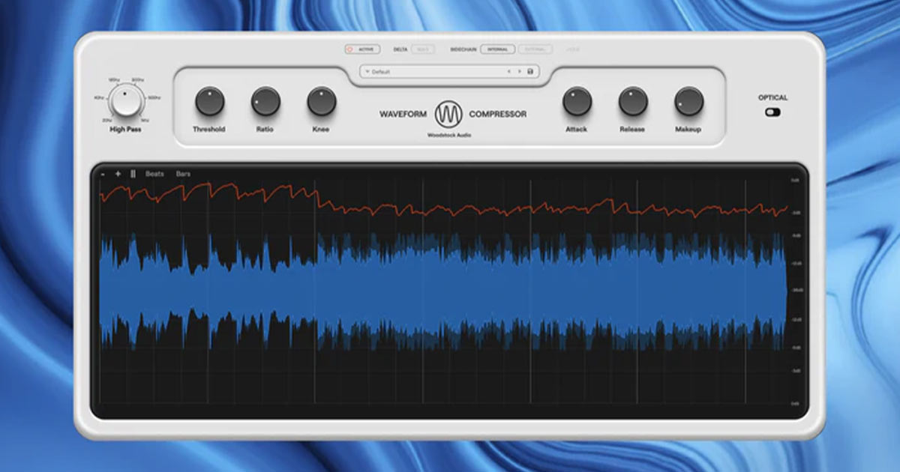Select the Internal sidechain source
This screenshot has width=900, height=472.
[498, 49]
